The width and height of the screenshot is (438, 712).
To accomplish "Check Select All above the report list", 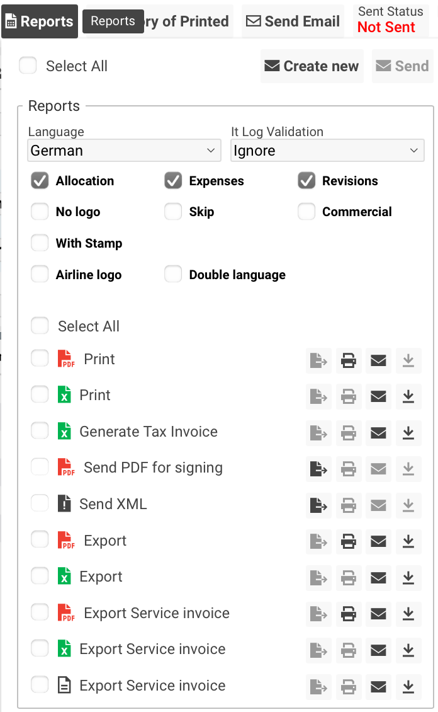I will tap(40, 326).
